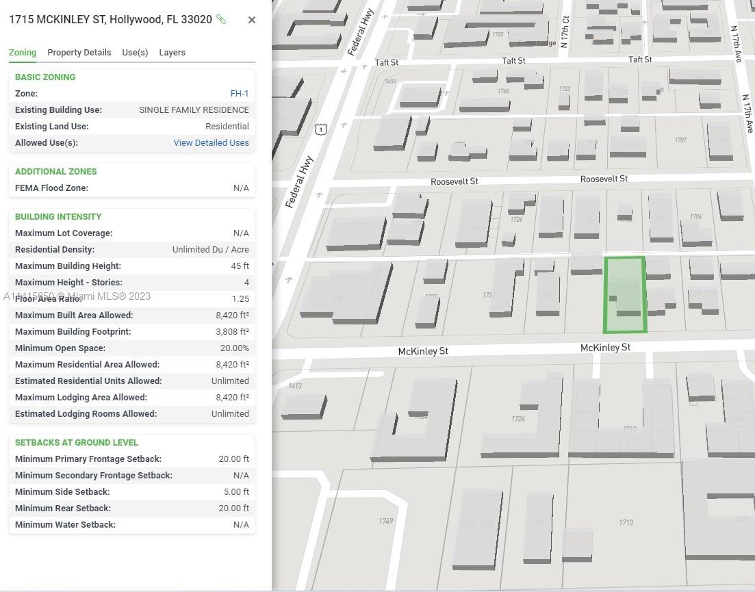Click the Maximum Building Height '45 ft' value
This screenshot has height=592, width=755.
[240, 266]
